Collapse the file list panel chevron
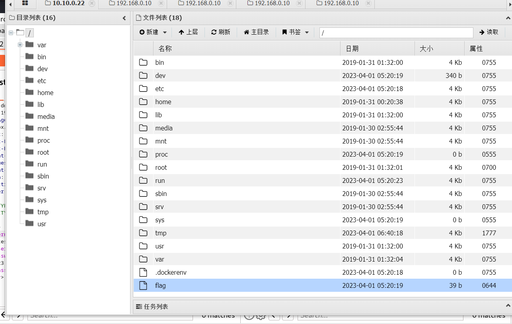The width and height of the screenshot is (512, 324). [x=508, y=18]
